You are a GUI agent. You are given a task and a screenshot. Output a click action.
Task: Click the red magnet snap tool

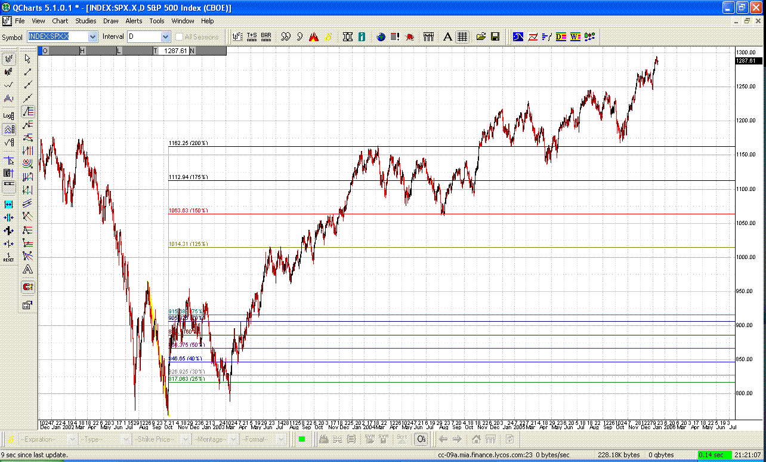coord(27,287)
